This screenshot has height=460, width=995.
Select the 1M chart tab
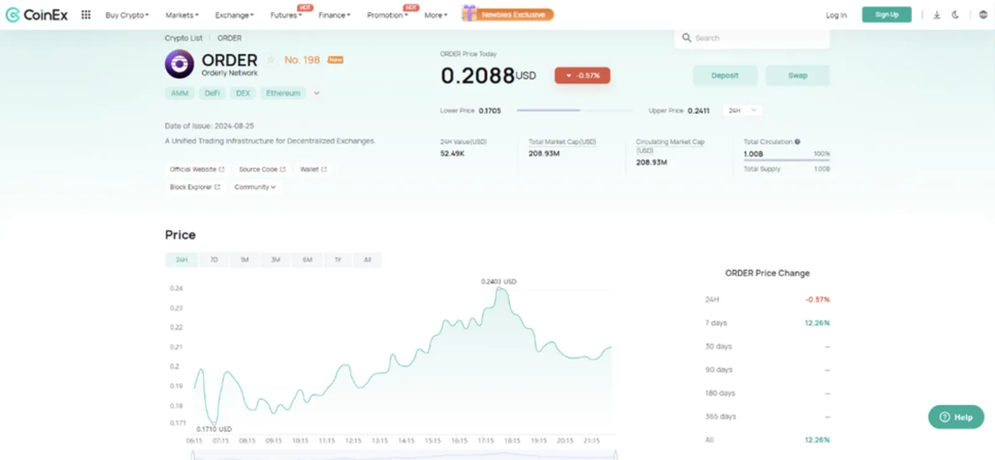(244, 260)
